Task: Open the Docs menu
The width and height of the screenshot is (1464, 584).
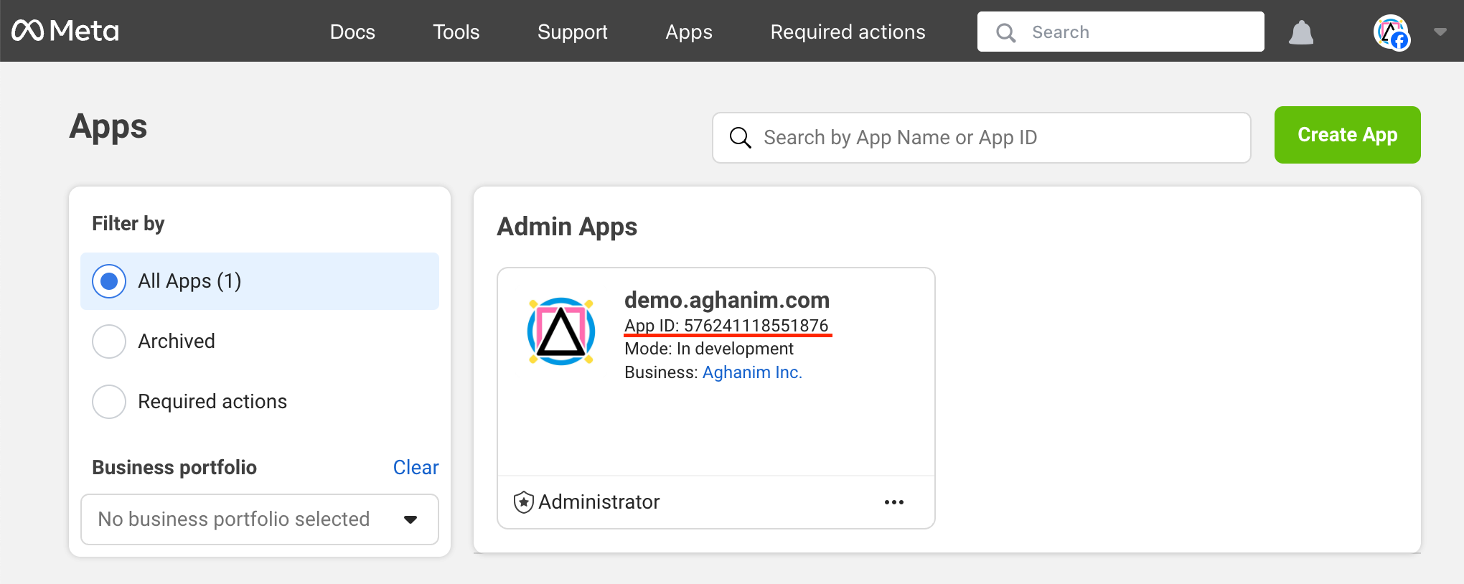Action: [x=352, y=32]
